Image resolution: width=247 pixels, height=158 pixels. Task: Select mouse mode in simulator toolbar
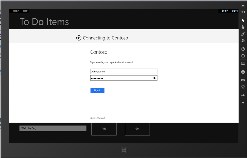[x=243, y=20]
